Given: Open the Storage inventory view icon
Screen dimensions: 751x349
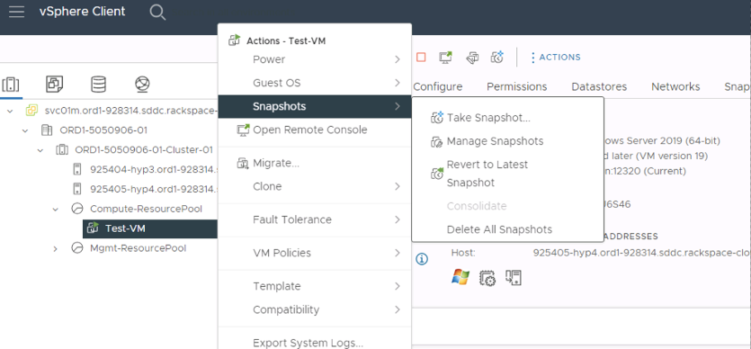Looking at the screenshot, I should 99,85.
